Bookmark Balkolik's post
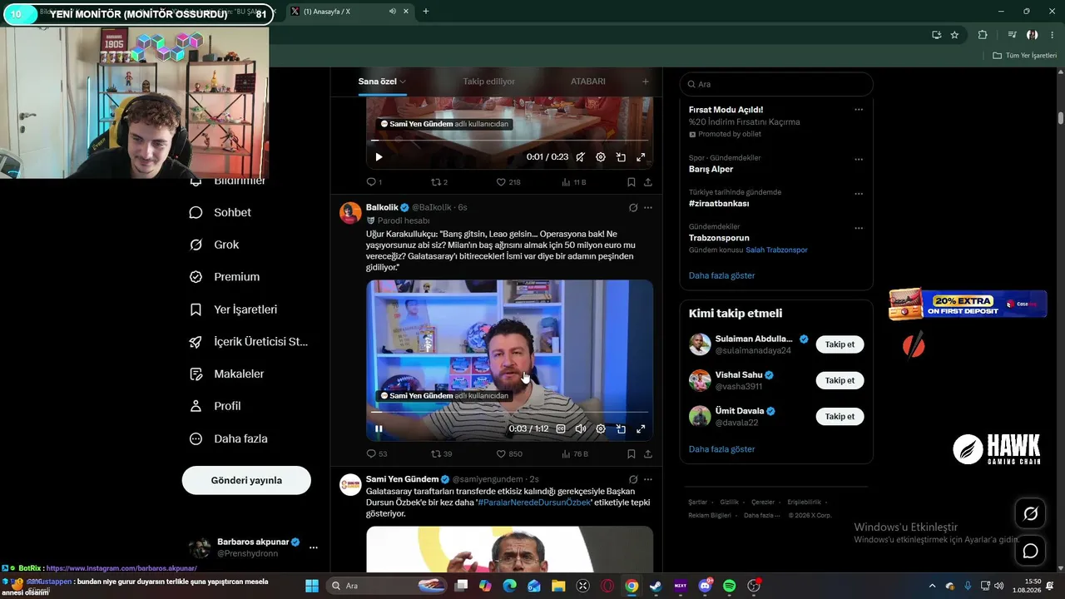This screenshot has width=1065, height=599. coord(632,454)
